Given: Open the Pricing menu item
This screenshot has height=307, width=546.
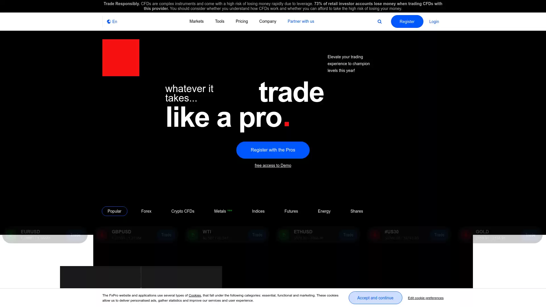Looking at the screenshot, I should pos(241,21).
